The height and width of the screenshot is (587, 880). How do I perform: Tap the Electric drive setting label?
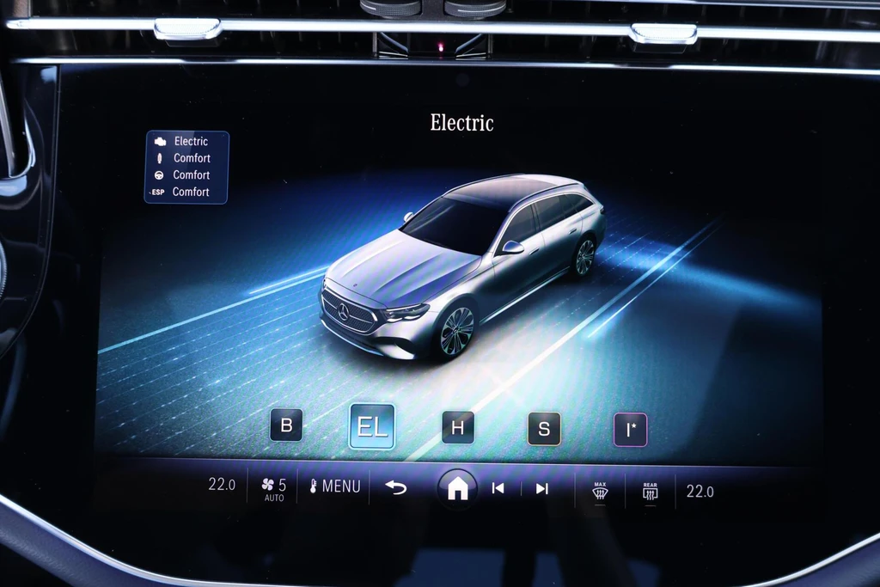click(x=191, y=142)
